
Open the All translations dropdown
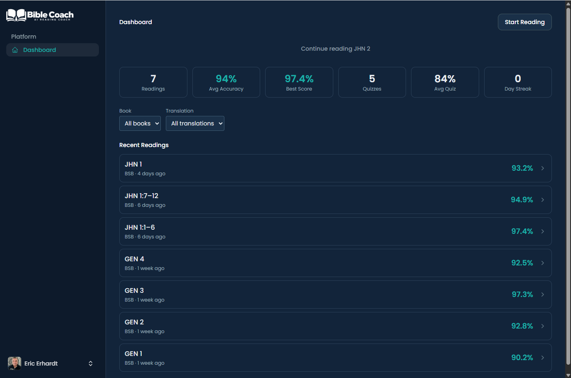195,123
